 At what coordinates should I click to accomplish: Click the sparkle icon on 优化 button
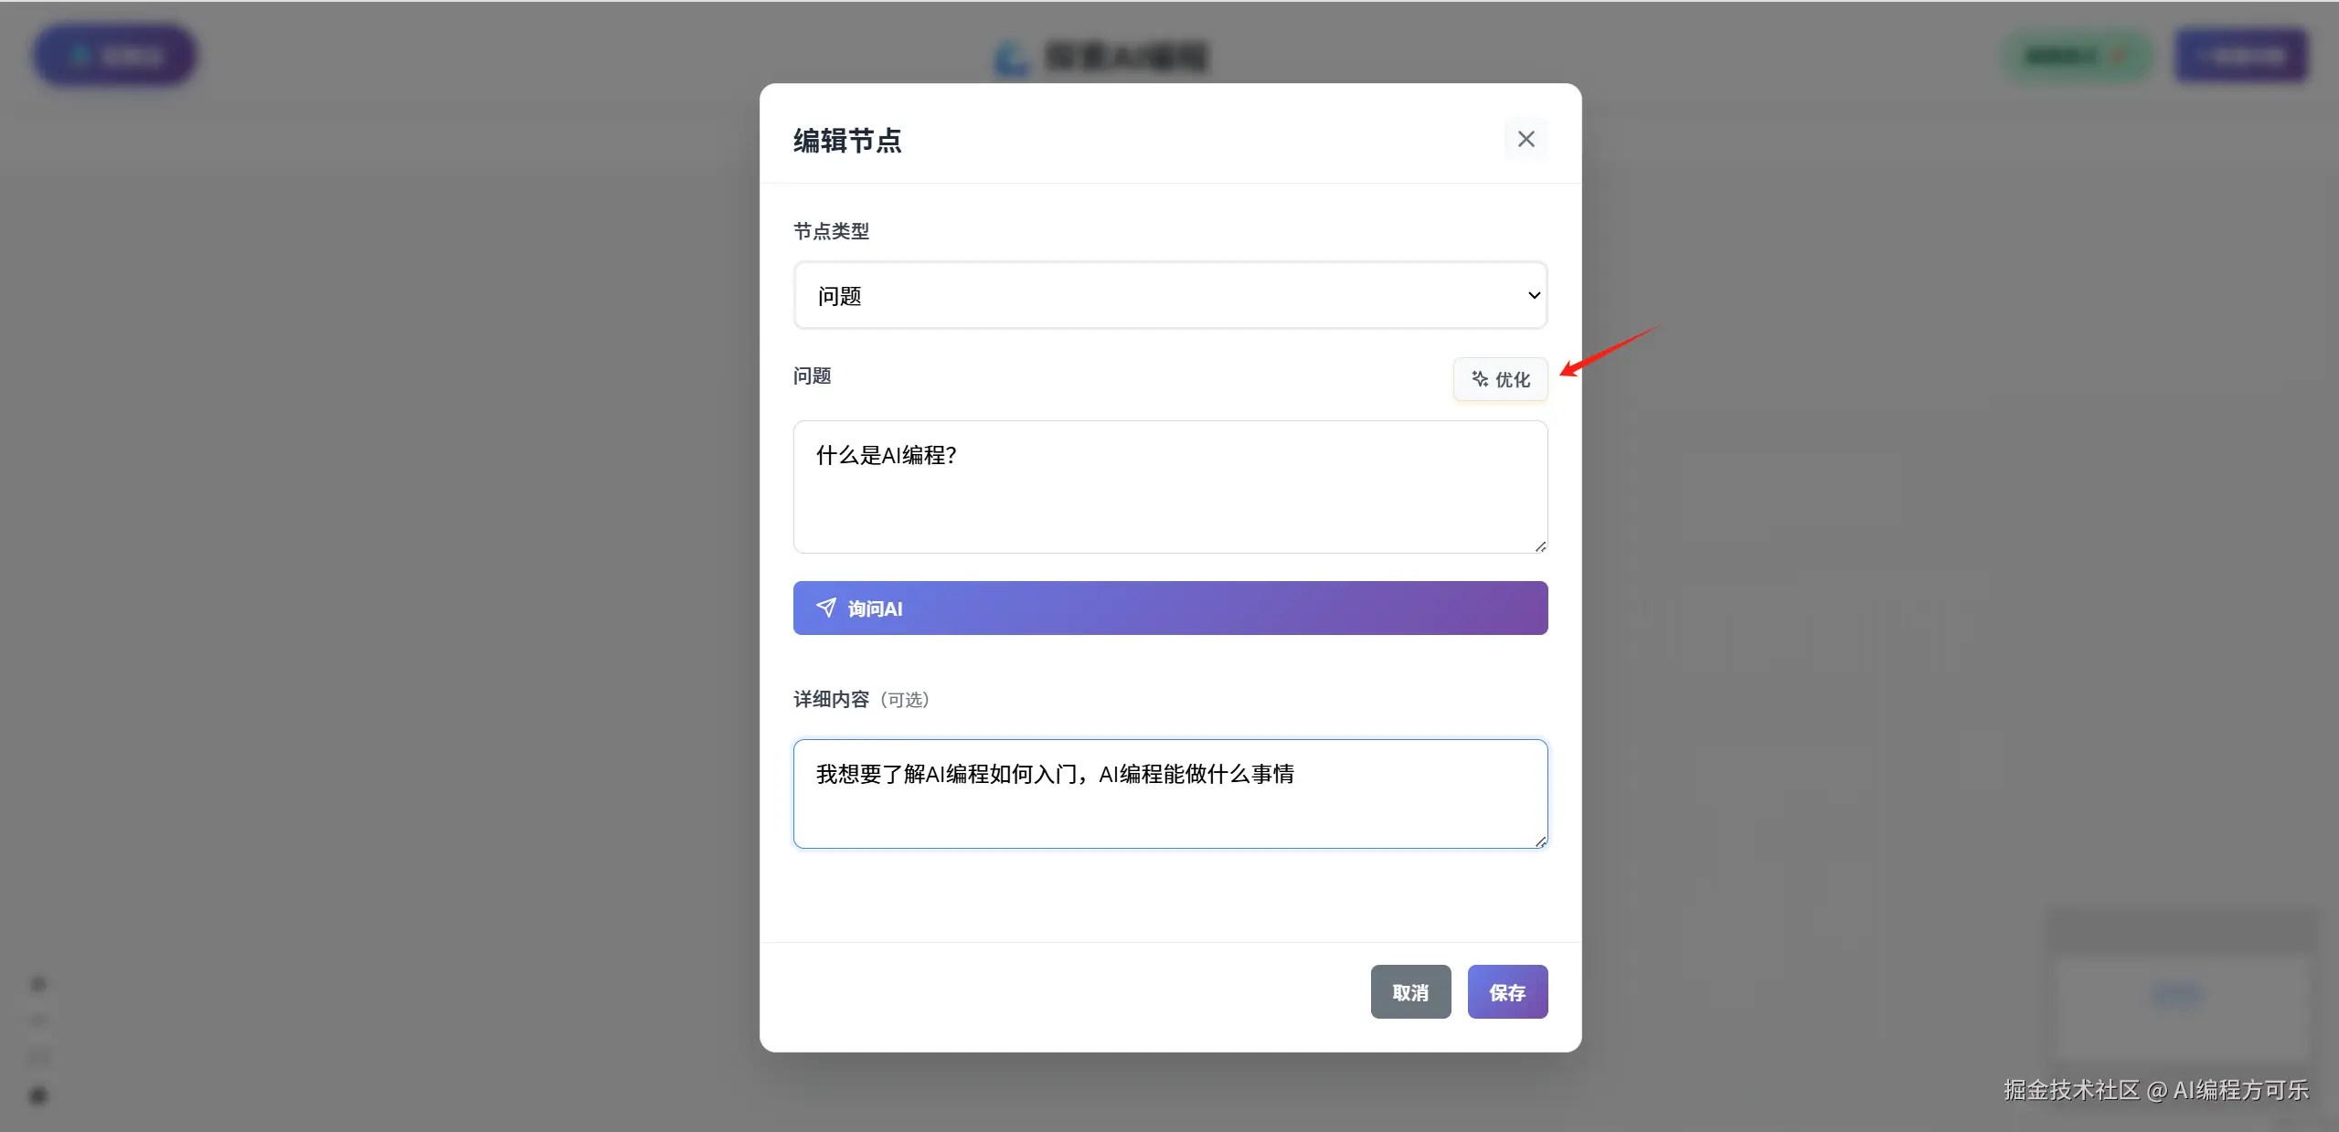click(x=1479, y=378)
